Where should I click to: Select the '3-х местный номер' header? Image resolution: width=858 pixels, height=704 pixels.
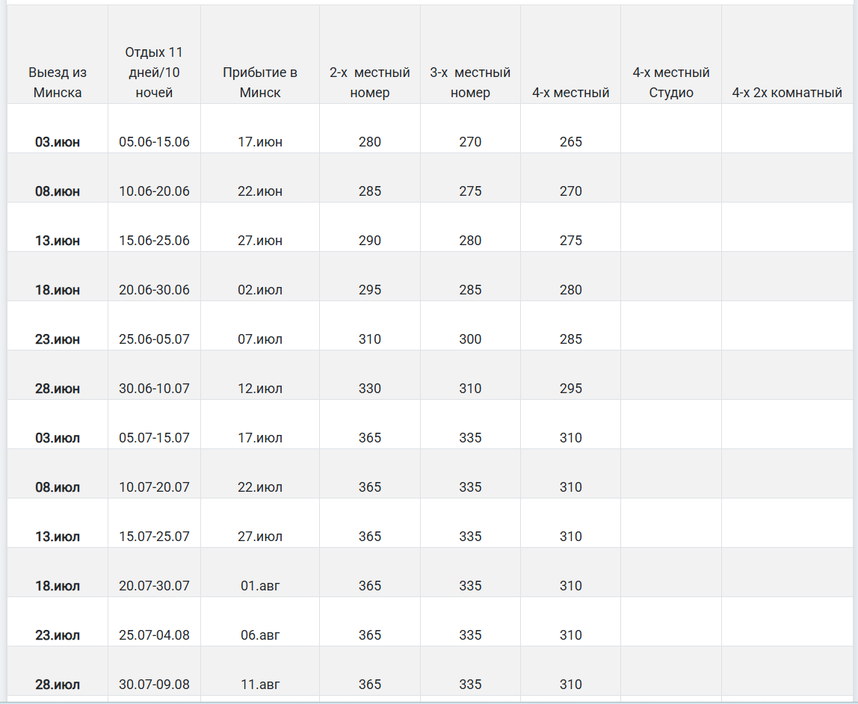coord(470,83)
